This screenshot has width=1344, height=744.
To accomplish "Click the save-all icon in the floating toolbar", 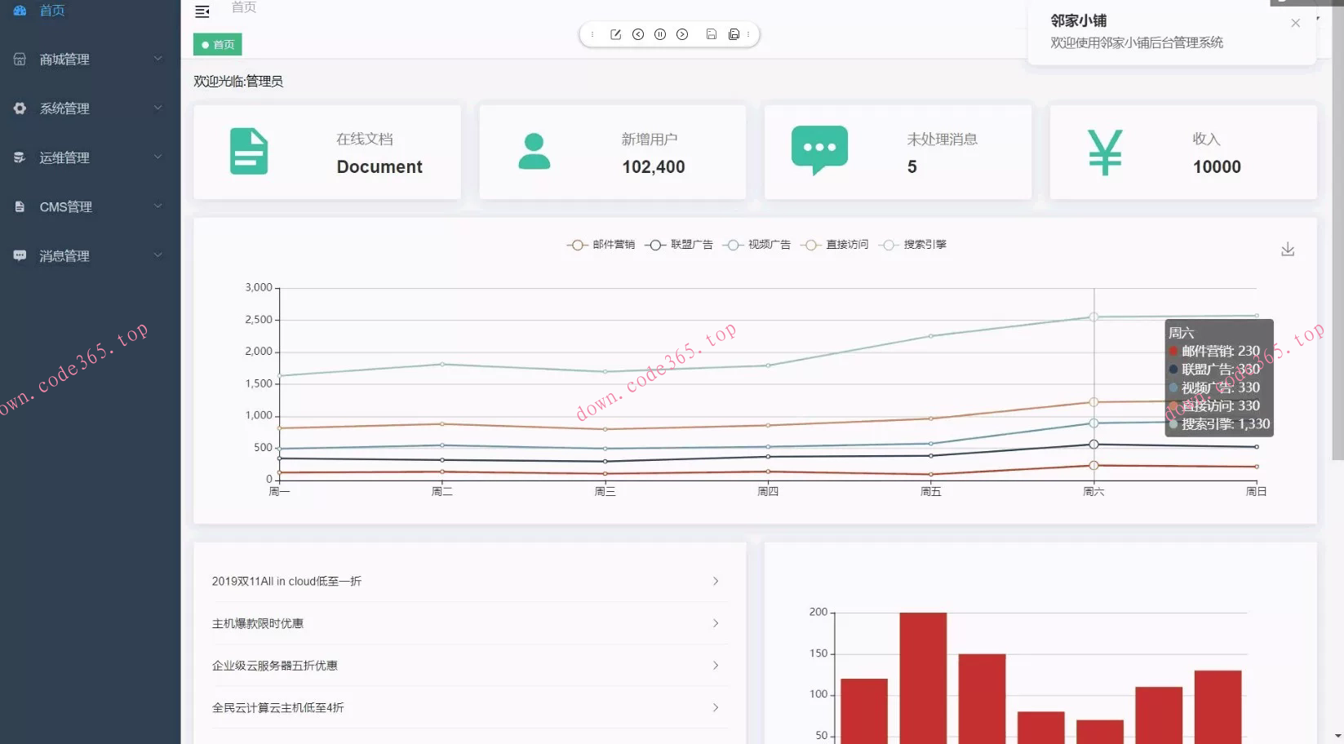I will pos(734,34).
